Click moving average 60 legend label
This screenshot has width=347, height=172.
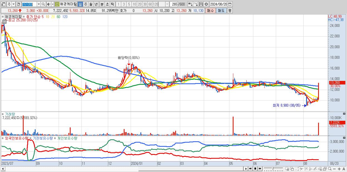click(58, 17)
